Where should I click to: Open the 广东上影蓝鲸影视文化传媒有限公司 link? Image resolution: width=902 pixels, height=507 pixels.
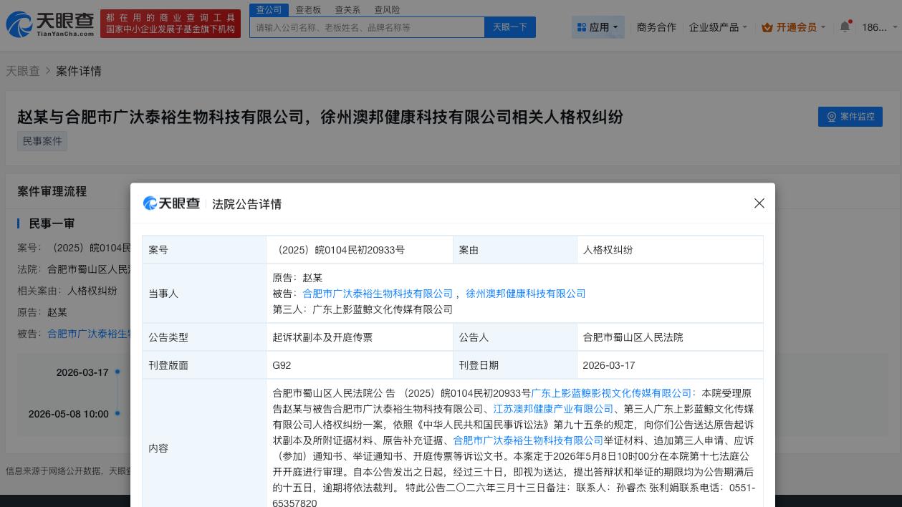pos(610,392)
